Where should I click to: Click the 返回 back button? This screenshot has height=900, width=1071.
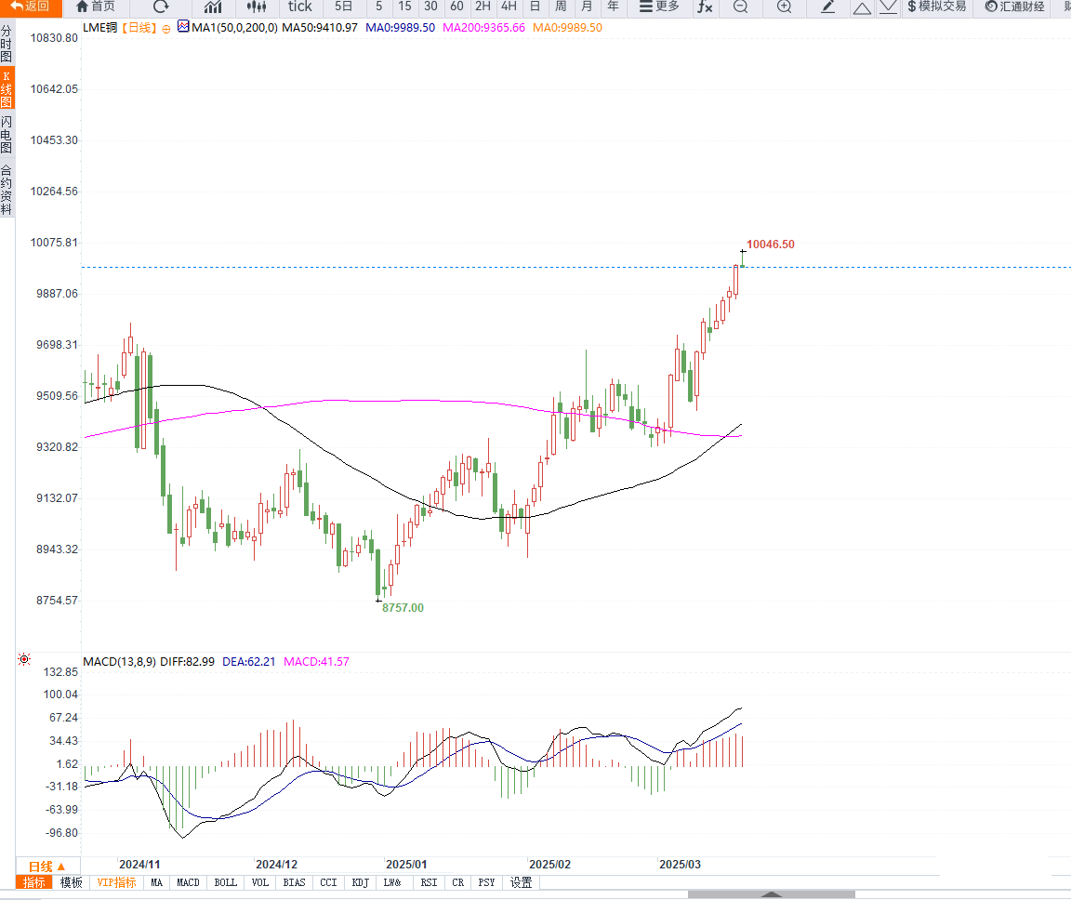[x=30, y=7]
